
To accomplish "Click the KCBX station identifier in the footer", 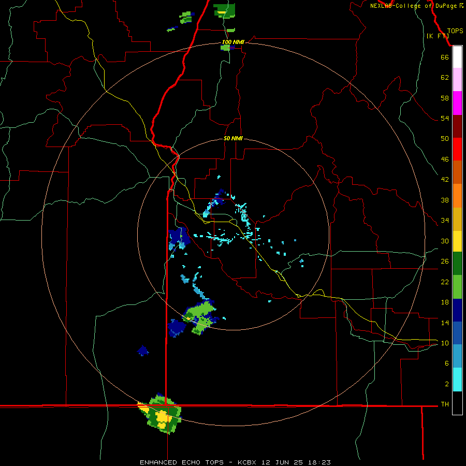I will pyautogui.click(x=246, y=462).
